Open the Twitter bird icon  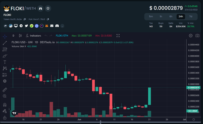(26, 26)
